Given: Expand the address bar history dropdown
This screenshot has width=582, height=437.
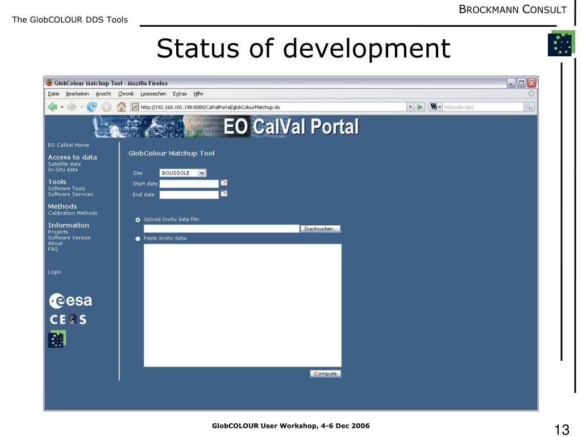Looking at the screenshot, I should click(x=410, y=107).
